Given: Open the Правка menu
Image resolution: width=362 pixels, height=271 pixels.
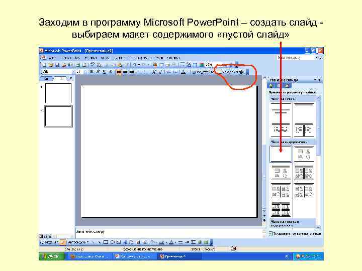Looking at the screenshot, I should click(x=66, y=58).
